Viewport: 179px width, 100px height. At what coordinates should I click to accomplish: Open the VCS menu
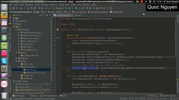click(79, 5)
